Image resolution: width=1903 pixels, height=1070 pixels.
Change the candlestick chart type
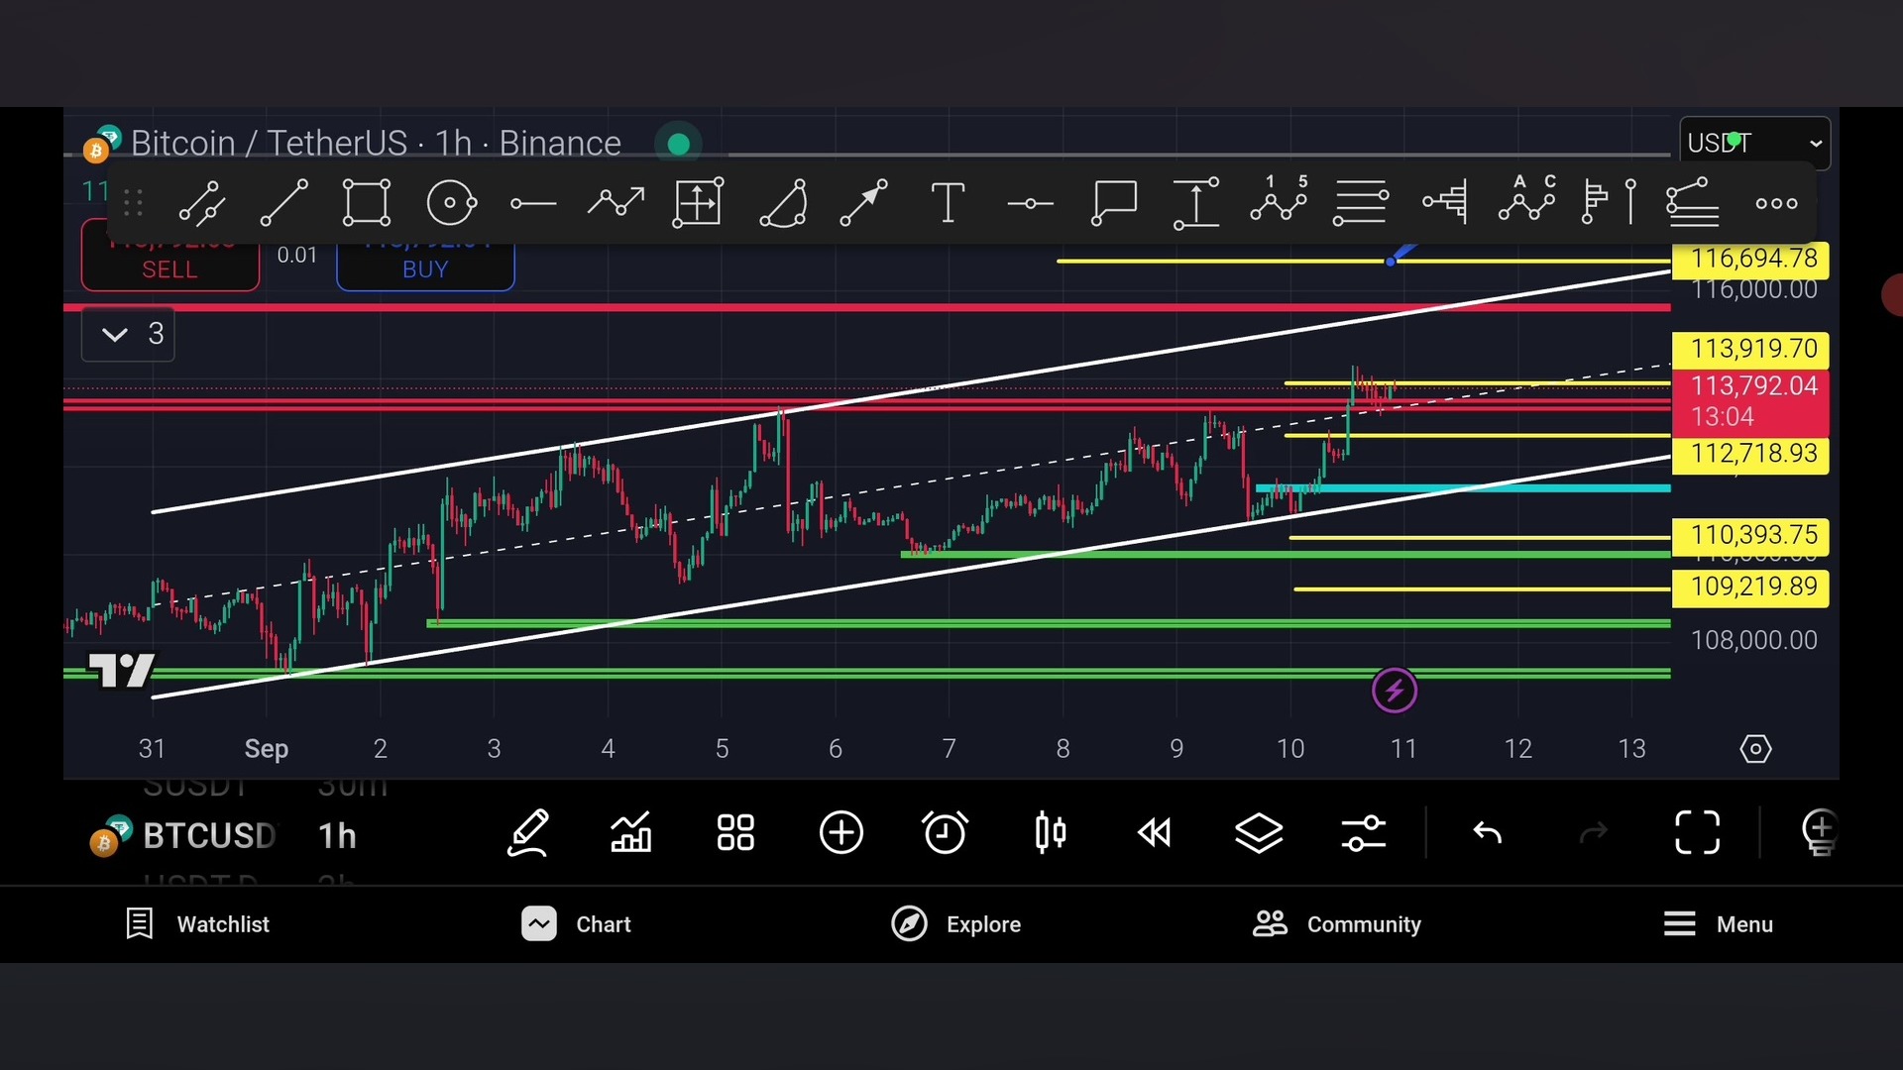pyautogui.click(x=1051, y=832)
